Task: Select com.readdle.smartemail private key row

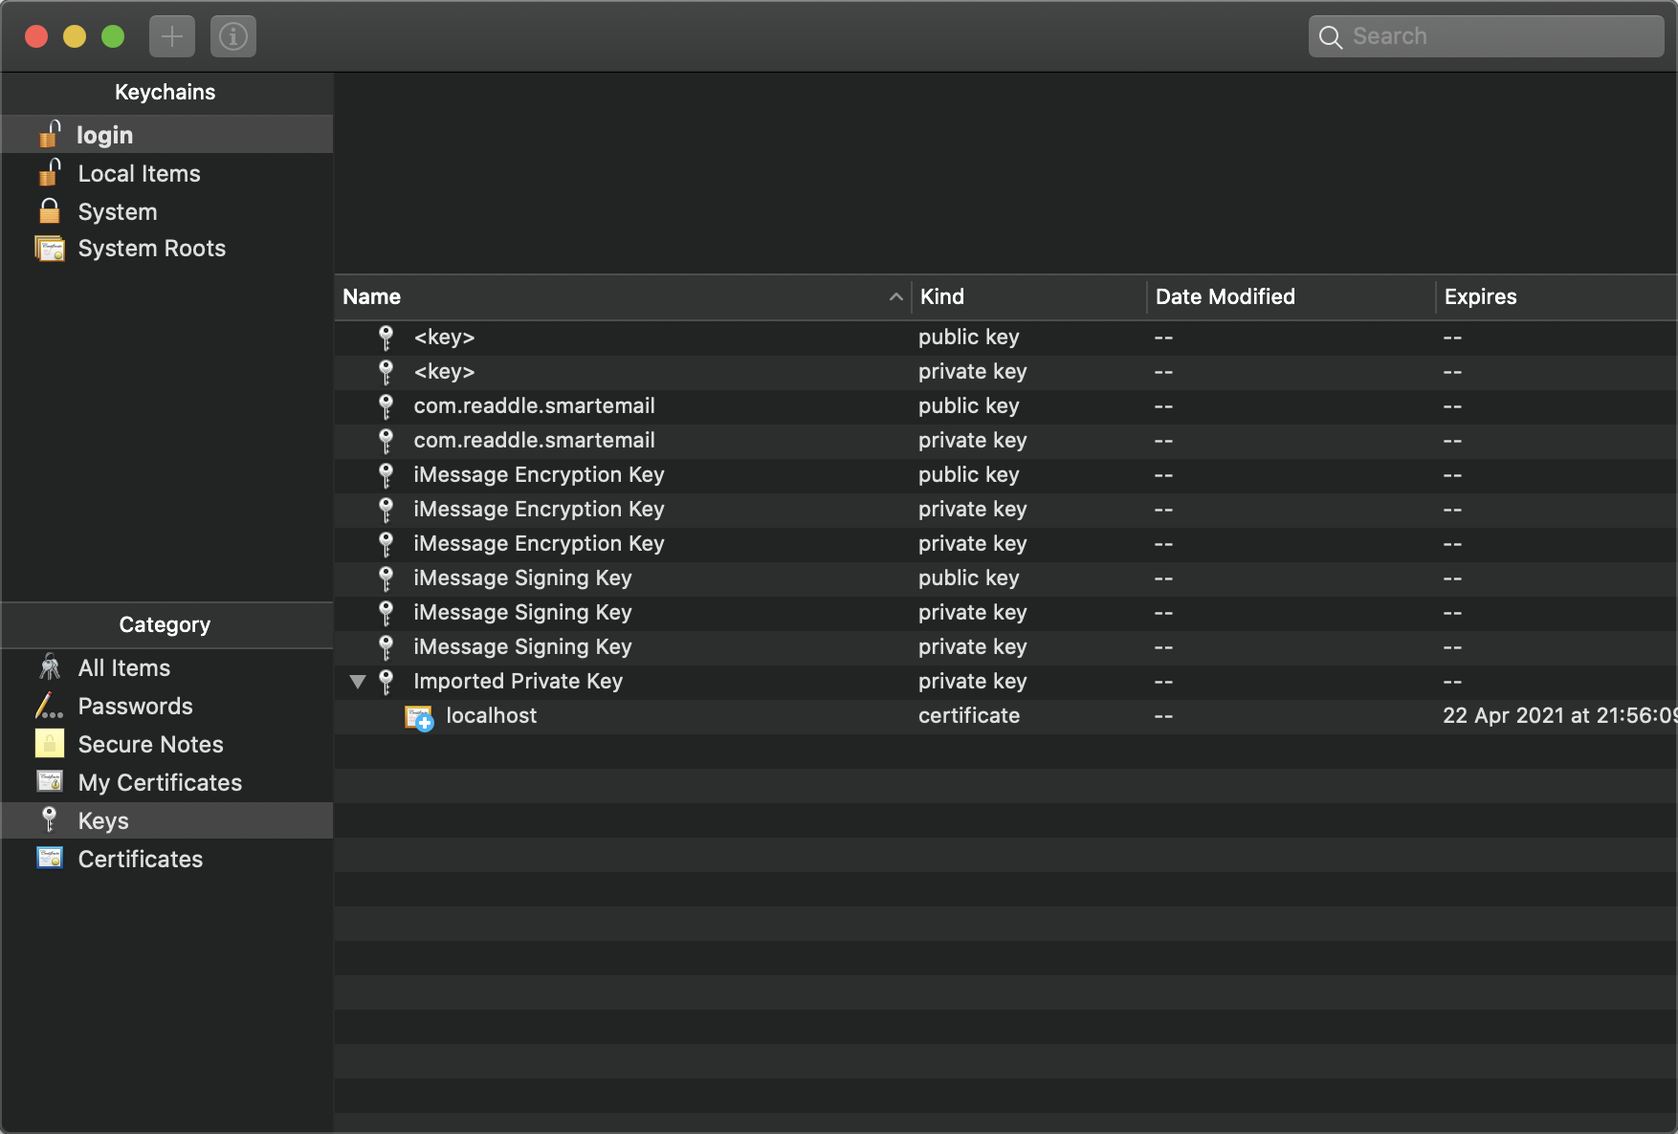Action: 1006,441
